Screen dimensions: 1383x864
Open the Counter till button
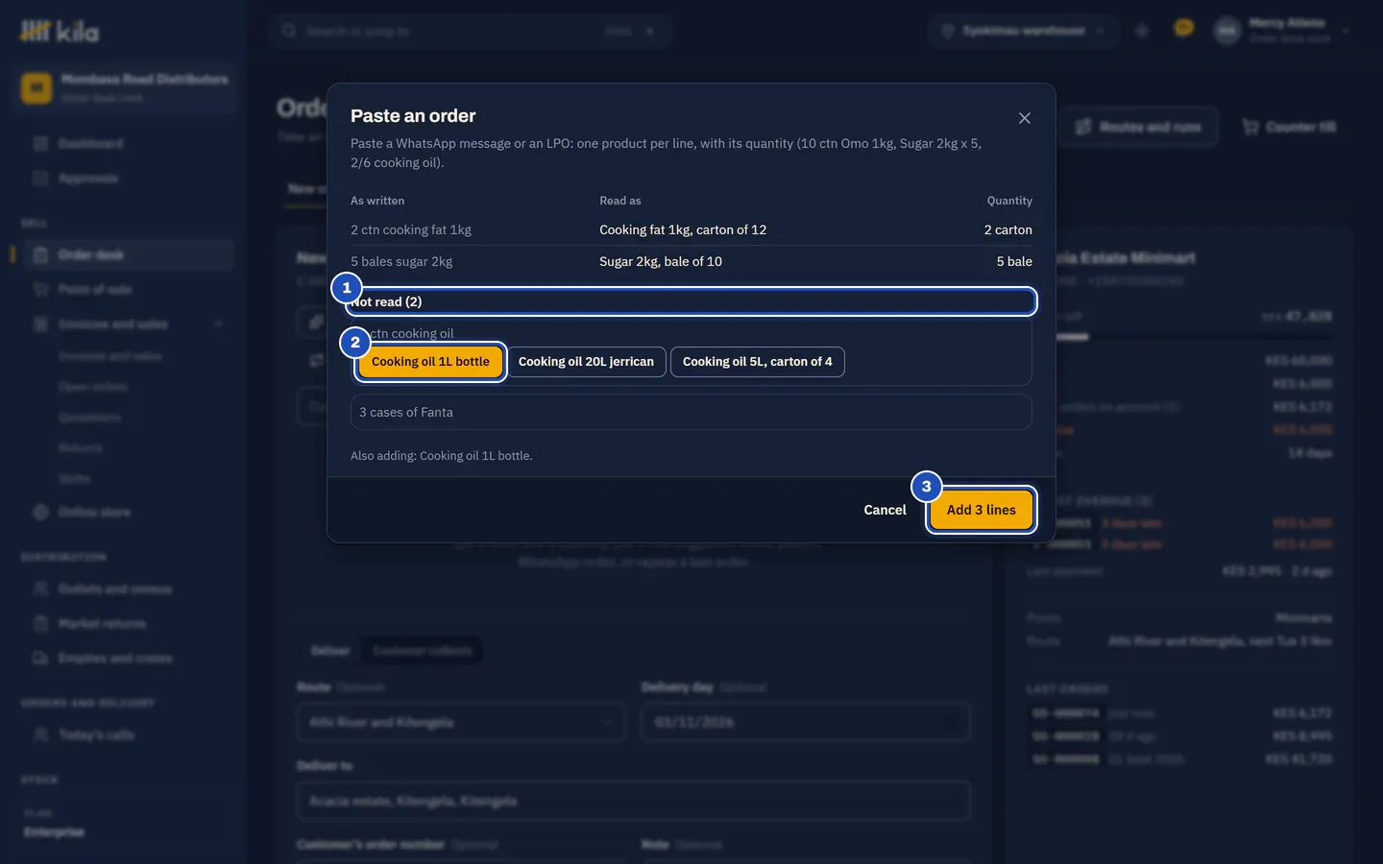(x=1289, y=127)
